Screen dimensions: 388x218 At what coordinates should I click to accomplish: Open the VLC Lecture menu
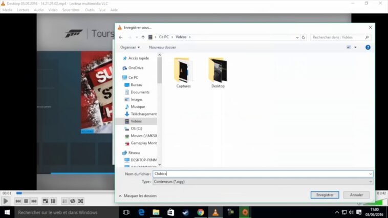point(23,10)
